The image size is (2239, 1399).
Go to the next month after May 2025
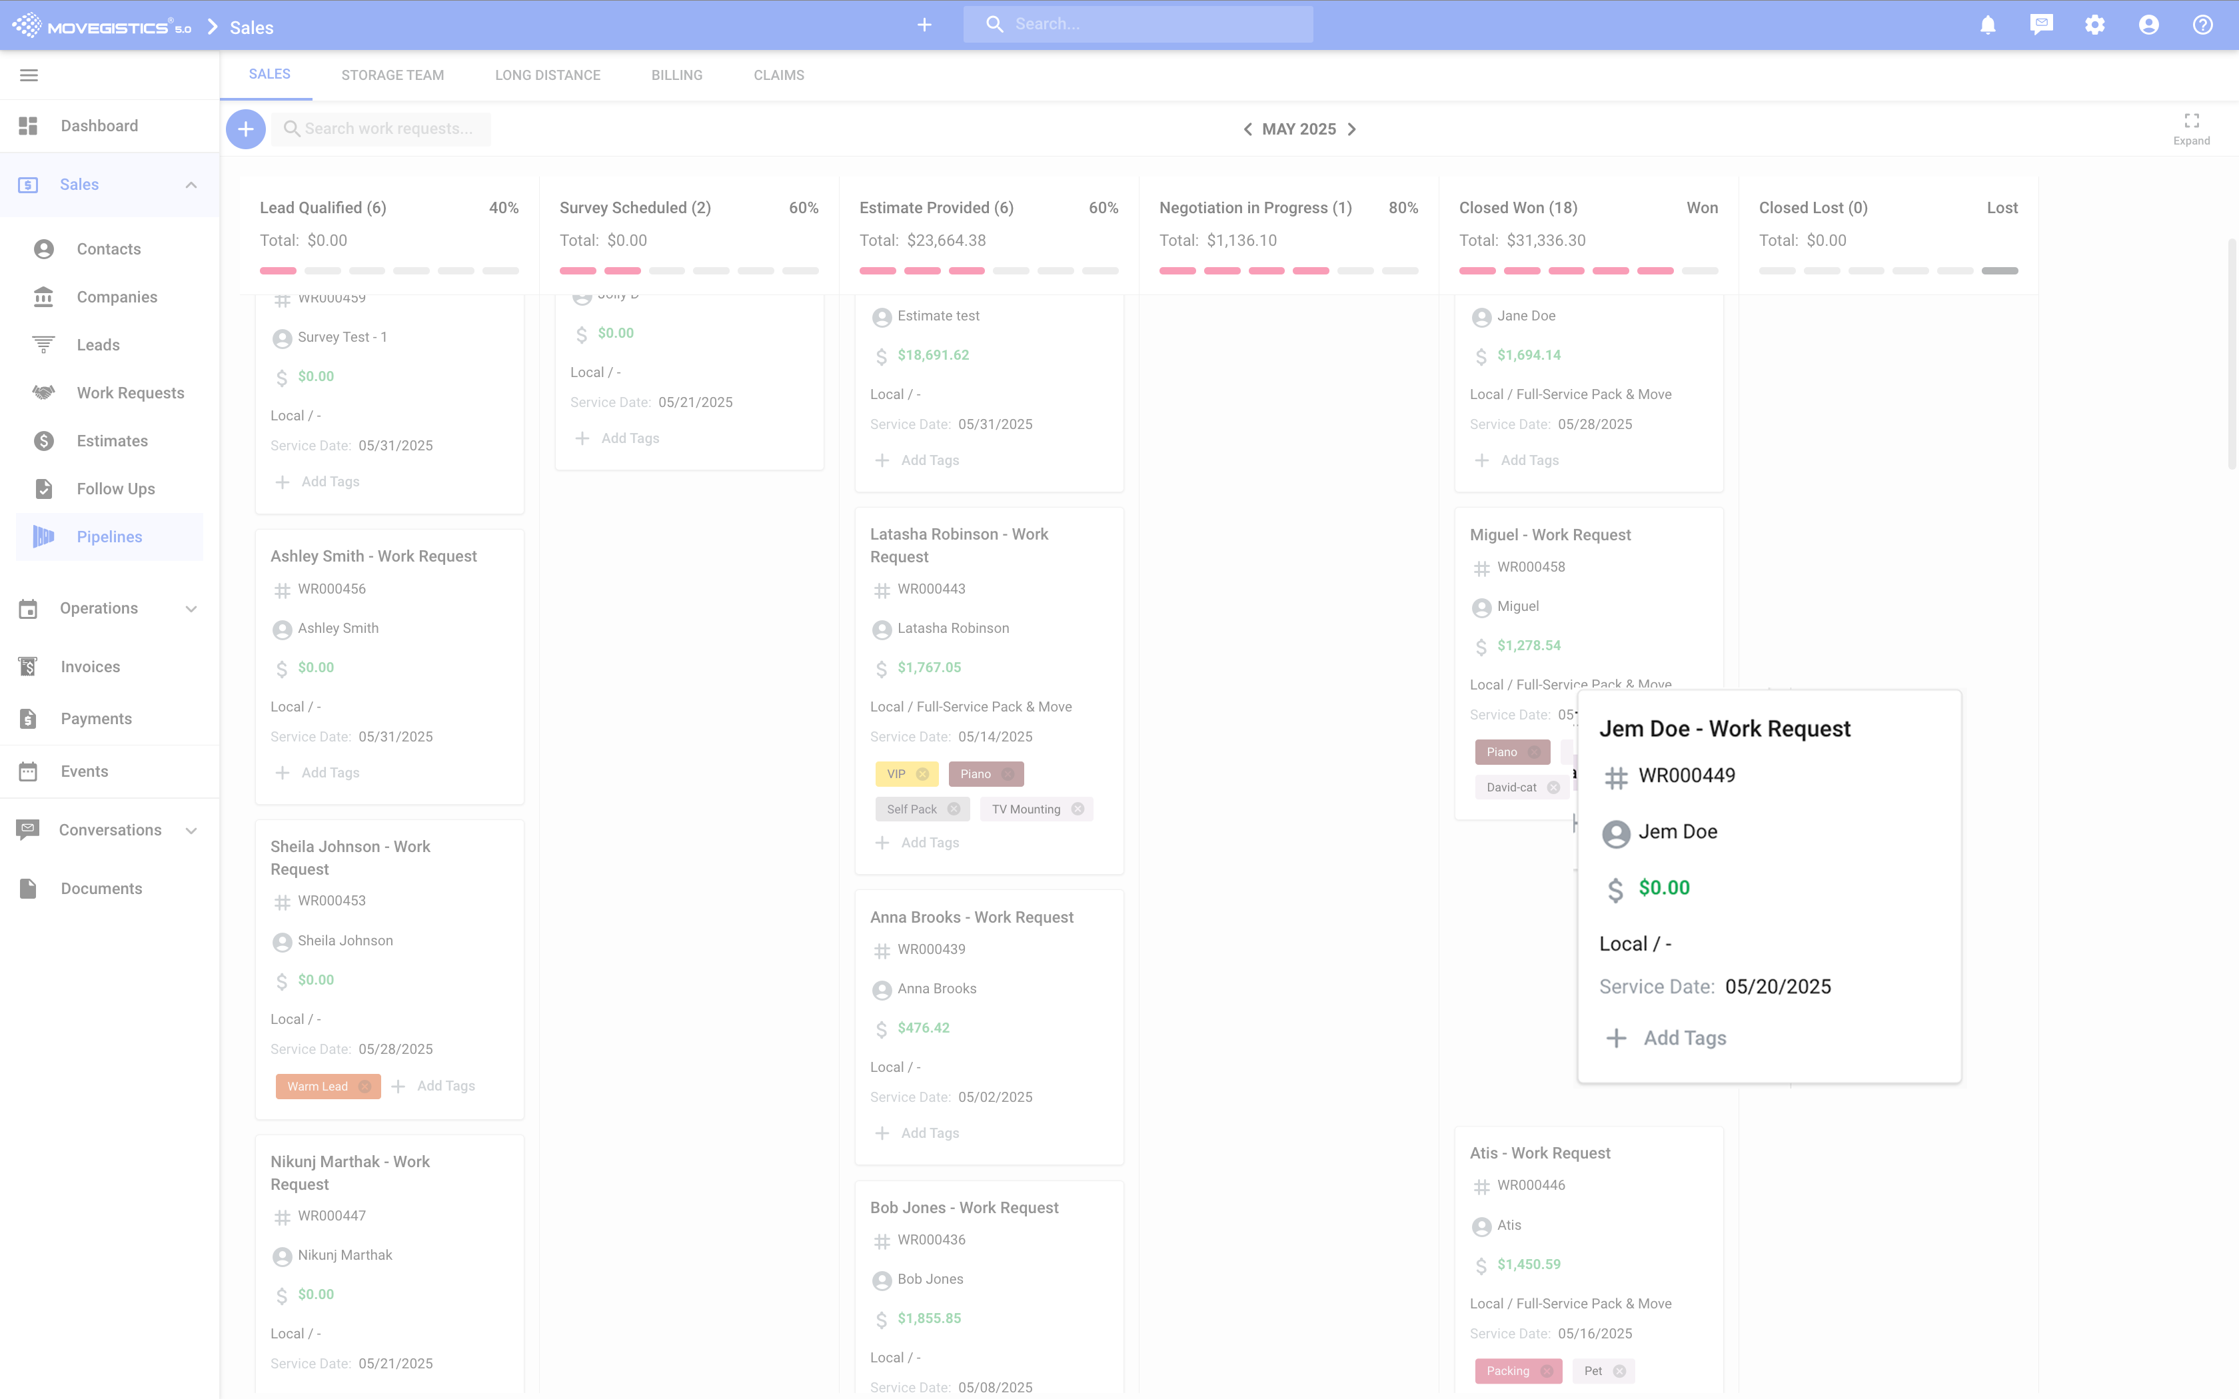pos(1351,129)
